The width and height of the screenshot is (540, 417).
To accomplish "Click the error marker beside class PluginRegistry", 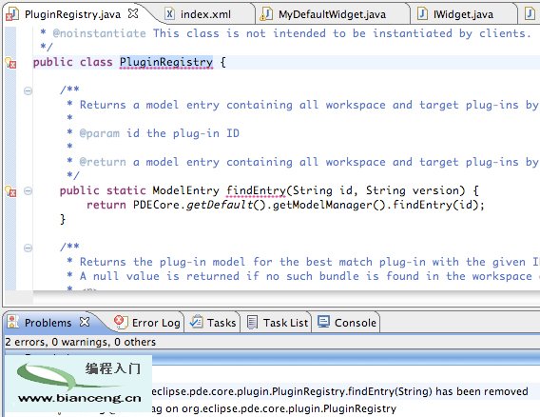I will [10, 63].
